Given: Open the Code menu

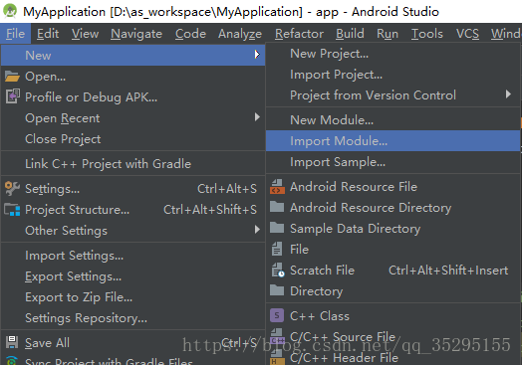Looking at the screenshot, I should 190,34.
